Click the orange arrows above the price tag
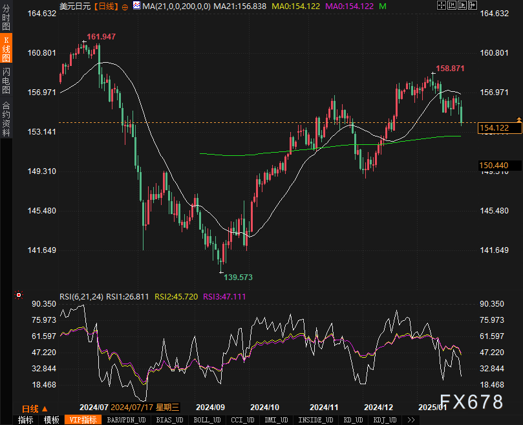This screenshot has height=425, width=523. 518,120
